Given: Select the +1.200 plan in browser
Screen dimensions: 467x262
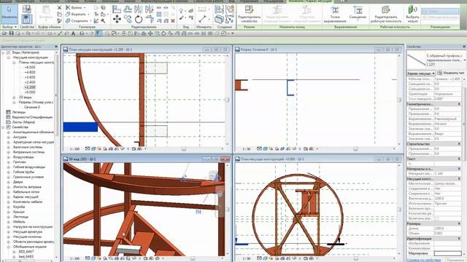Looking at the screenshot, I should 30,87.
